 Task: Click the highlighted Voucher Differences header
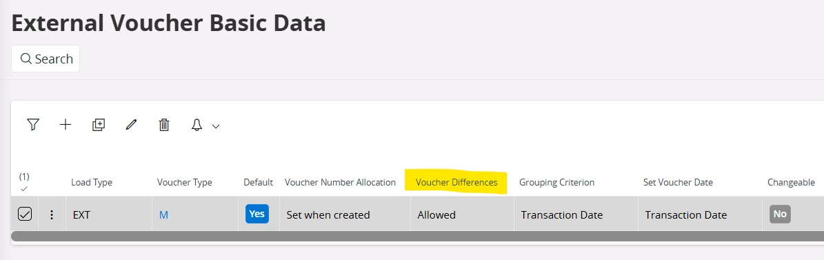[456, 182]
